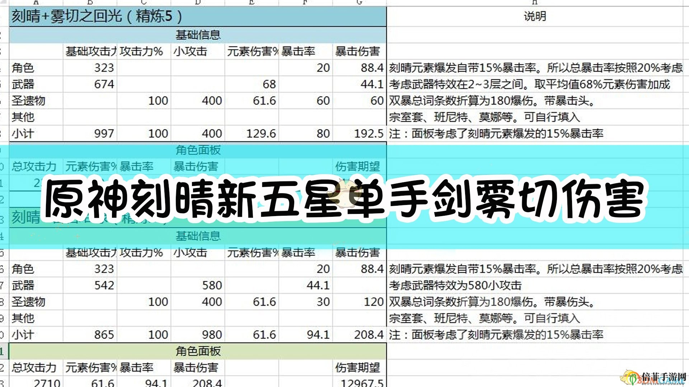Select artifact crit rate value 30

(x=306, y=302)
